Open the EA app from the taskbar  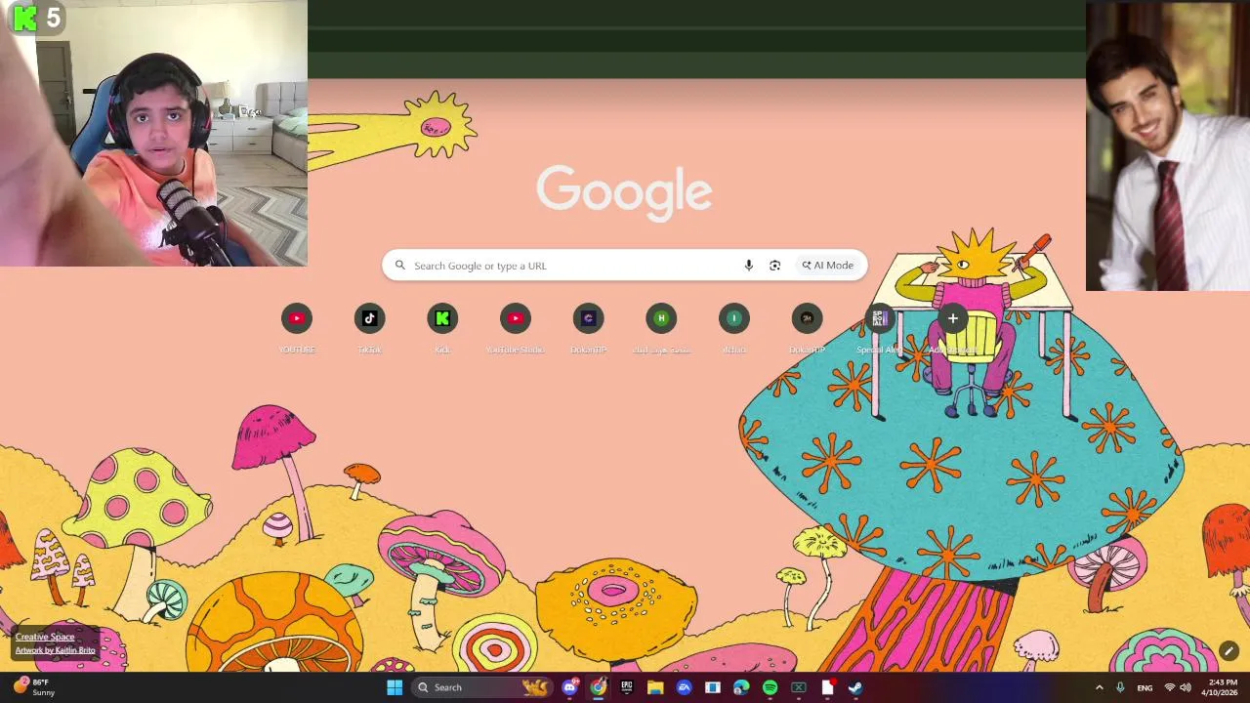(x=684, y=687)
